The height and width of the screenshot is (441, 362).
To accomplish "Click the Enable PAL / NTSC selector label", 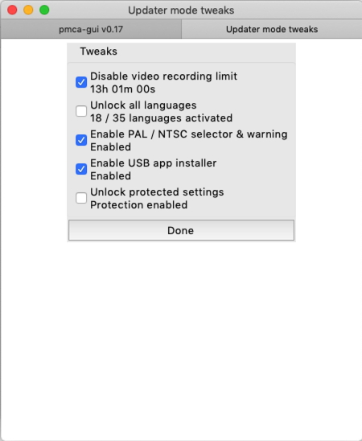I will [x=189, y=134].
